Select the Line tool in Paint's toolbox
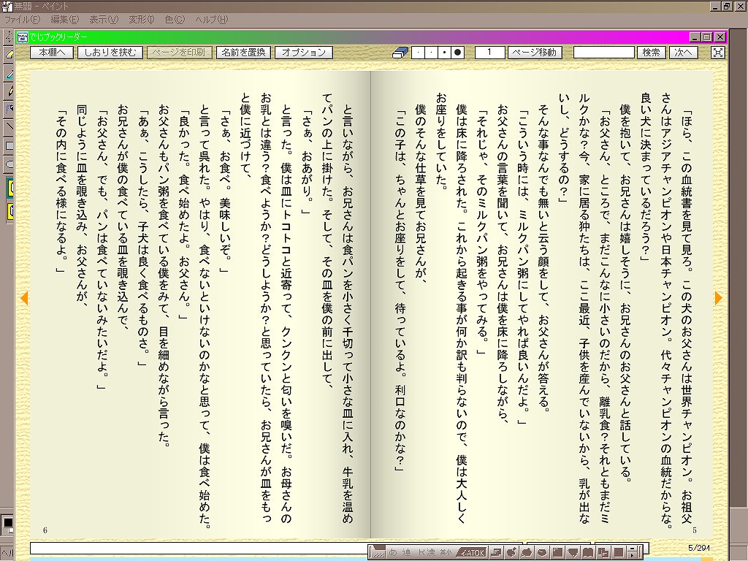 coord(9,127)
